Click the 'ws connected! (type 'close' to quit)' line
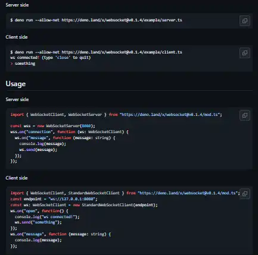This screenshot has width=258, height=255. click(51, 58)
